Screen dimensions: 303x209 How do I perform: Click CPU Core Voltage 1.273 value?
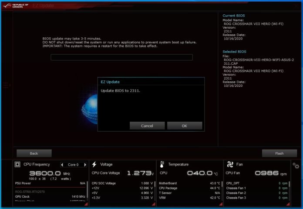pos(141,173)
